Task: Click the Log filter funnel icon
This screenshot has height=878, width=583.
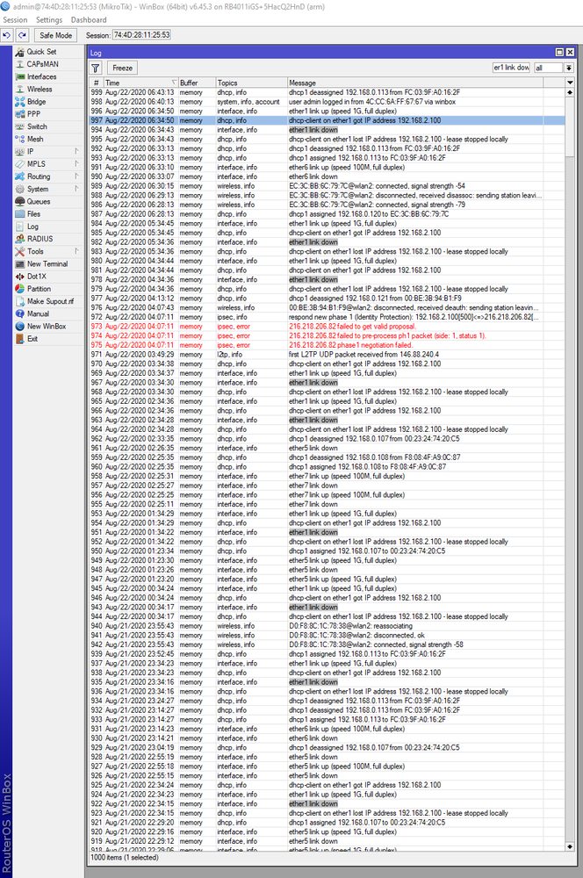Action: pyautogui.click(x=97, y=68)
